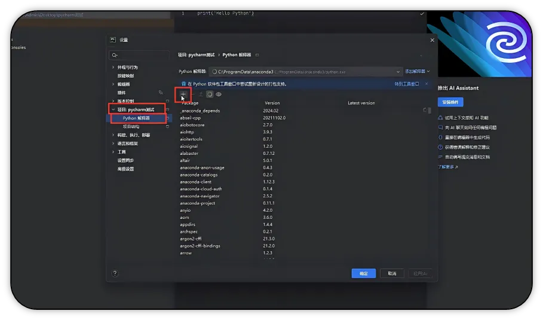
Task: Toggle the Conda package manager icon
Action: pos(210,95)
